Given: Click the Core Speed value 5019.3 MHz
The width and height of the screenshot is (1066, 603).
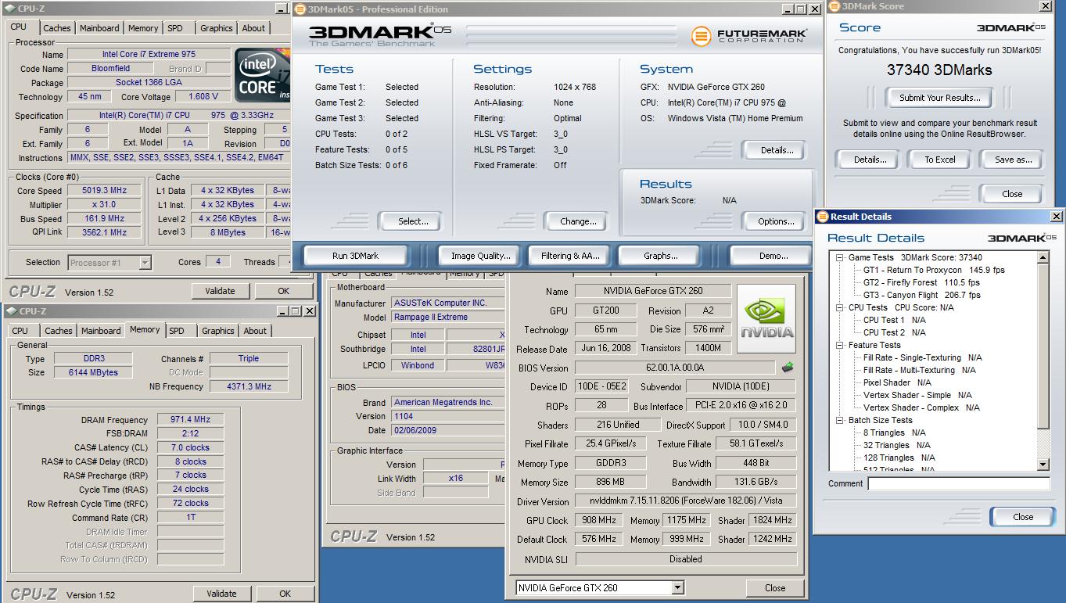Looking at the screenshot, I should point(104,190).
